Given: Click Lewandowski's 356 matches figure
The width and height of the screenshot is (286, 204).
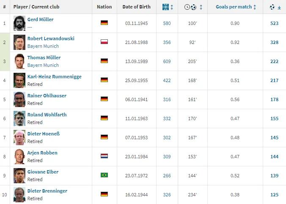Looking at the screenshot, I should tap(167, 42).
